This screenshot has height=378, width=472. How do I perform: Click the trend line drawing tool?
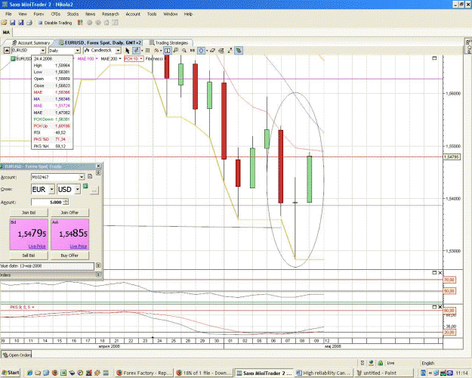pyautogui.click(x=230, y=51)
